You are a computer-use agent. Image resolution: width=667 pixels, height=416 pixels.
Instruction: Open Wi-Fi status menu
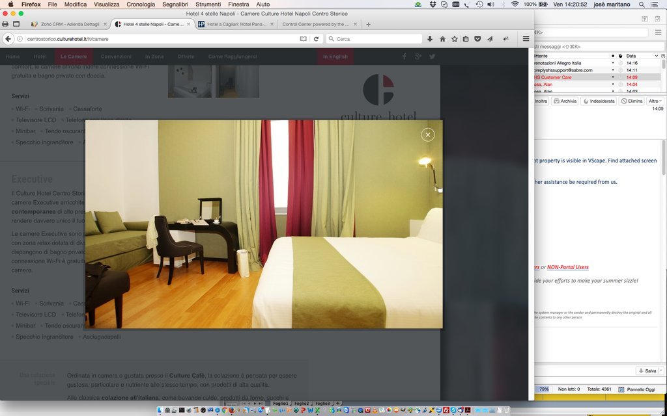pos(515,5)
